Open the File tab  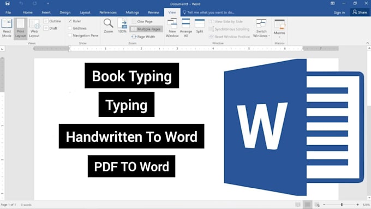coord(8,13)
